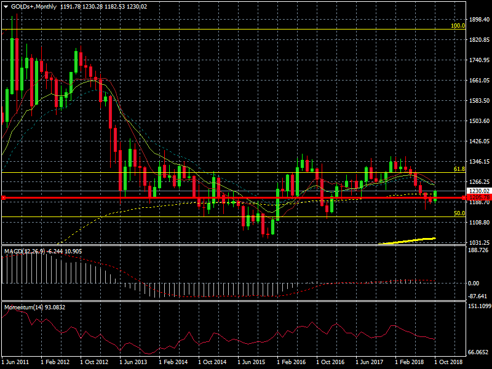Click the 151.1099 Momentum axis value

pos(478,306)
